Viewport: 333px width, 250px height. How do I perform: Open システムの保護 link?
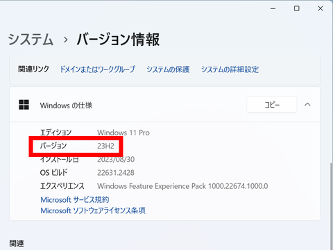168,69
